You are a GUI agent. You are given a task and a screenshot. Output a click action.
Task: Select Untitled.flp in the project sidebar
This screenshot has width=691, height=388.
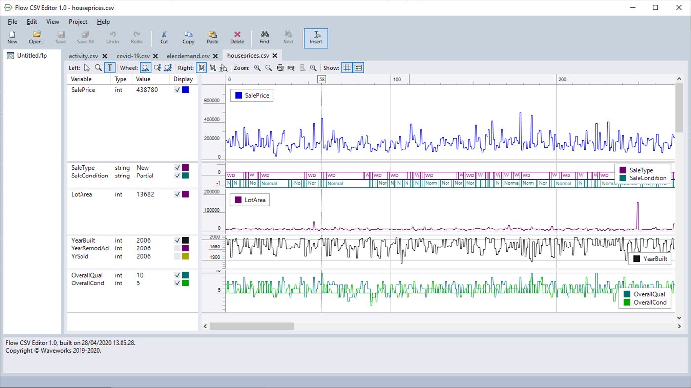[30, 56]
